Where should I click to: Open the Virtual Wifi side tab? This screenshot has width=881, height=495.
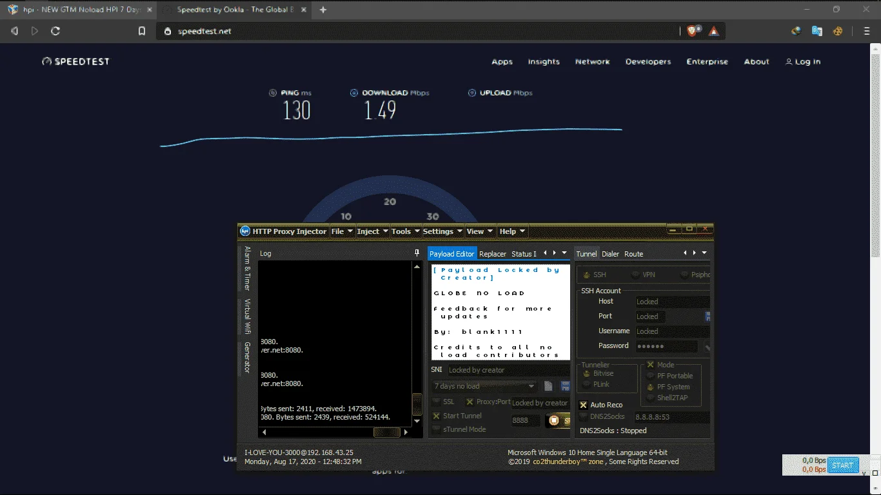click(x=247, y=316)
